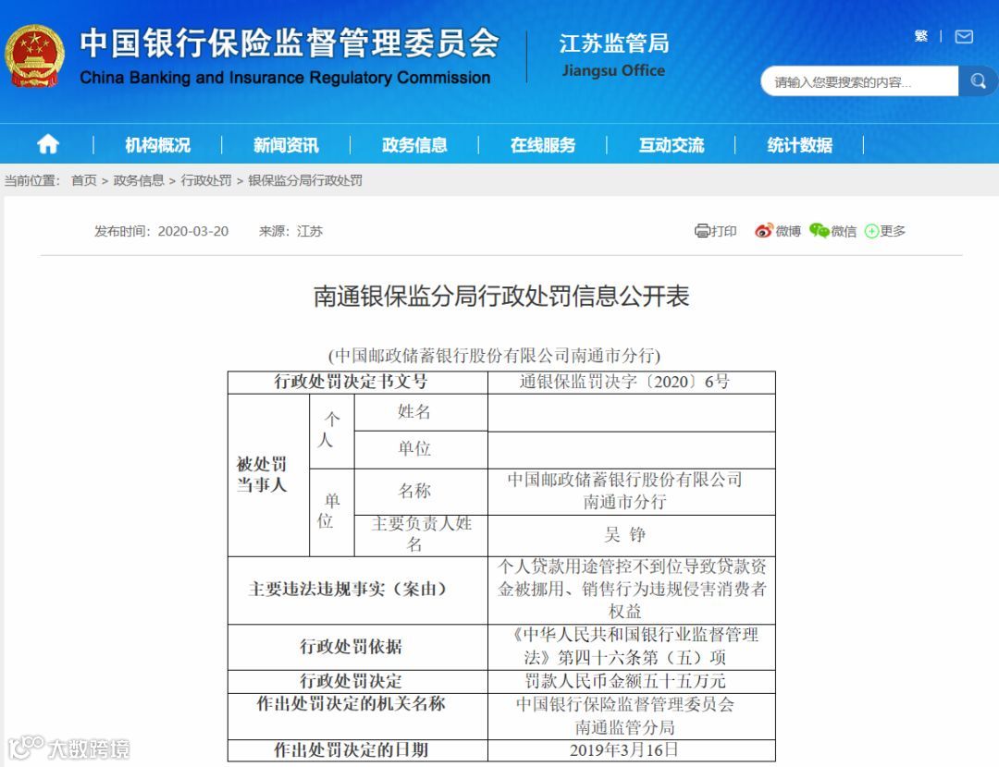
Task: Go to 政务信息 in breadcrumb
Action: [x=138, y=180]
